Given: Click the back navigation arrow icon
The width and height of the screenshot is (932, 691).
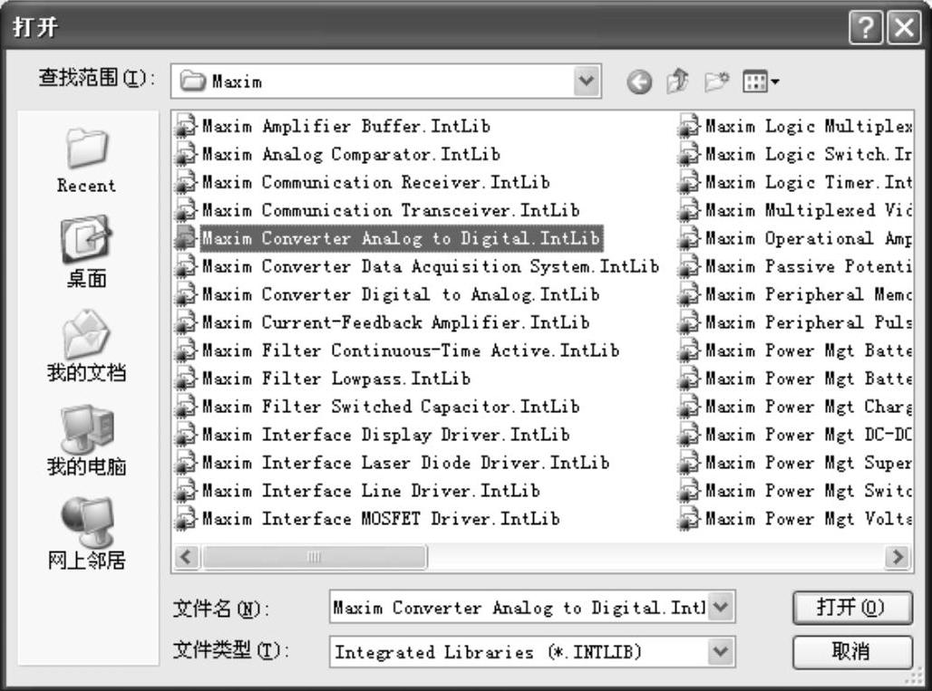Looking at the screenshot, I should (639, 82).
